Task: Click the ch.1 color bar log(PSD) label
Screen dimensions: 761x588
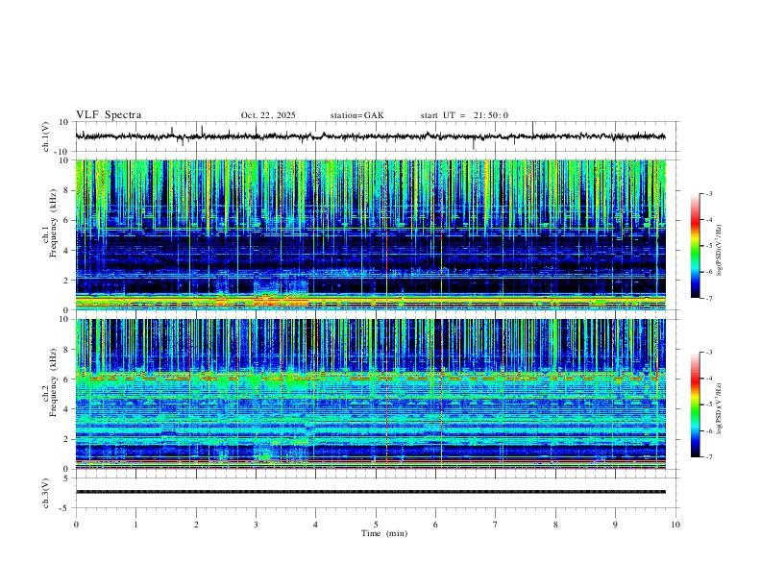Action: point(720,250)
